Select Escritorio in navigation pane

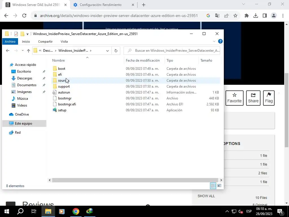24,71
